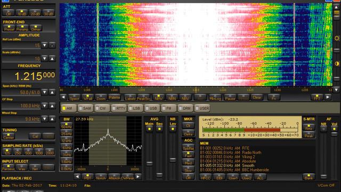Toggle the Presel front-end filter
The height and width of the screenshot is (192, 341).
tap(9, 28)
